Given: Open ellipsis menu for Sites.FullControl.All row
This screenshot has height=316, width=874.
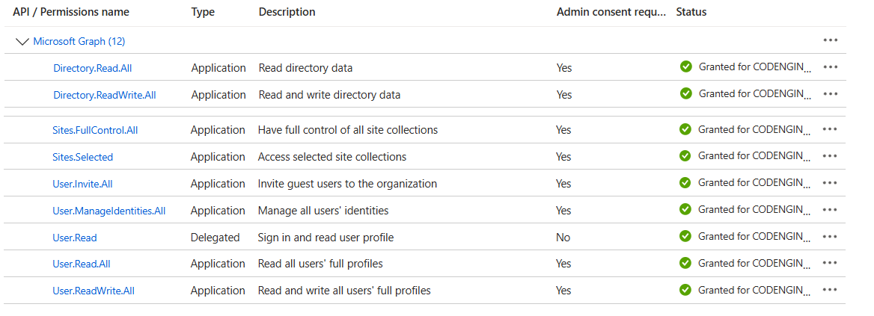Looking at the screenshot, I should click(x=829, y=129).
